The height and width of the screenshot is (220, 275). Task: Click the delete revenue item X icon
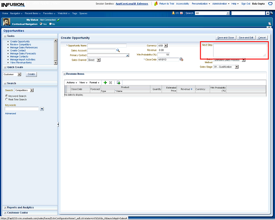pyautogui.click(x=110, y=82)
